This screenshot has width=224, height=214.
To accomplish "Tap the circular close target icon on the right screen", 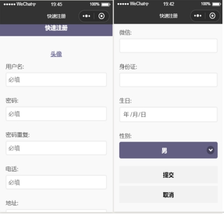I will point(213,16).
